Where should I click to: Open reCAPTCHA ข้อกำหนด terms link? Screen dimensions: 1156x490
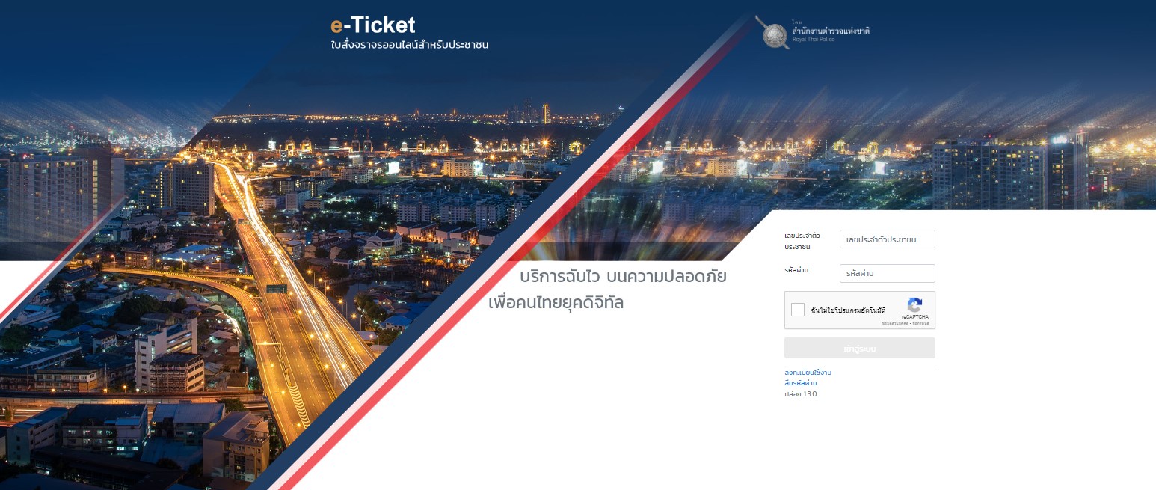tap(920, 323)
